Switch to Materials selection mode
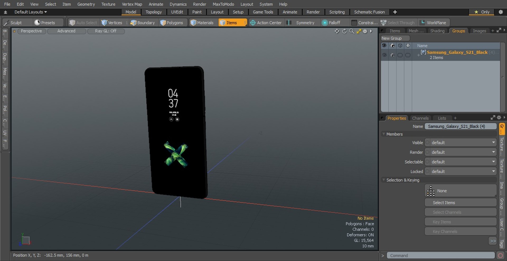Viewport: 507px width, 261px height. coord(202,23)
